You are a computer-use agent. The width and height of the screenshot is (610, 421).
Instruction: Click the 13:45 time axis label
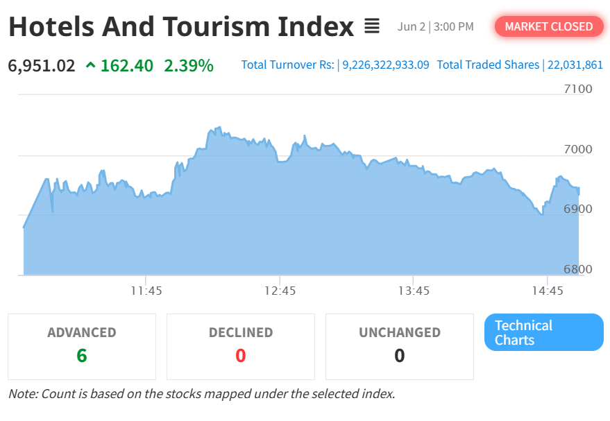point(414,291)
